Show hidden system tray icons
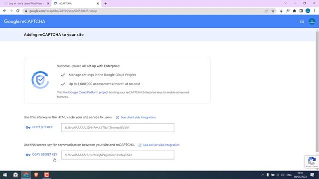 pyautogui.click(x=263, y=175)
